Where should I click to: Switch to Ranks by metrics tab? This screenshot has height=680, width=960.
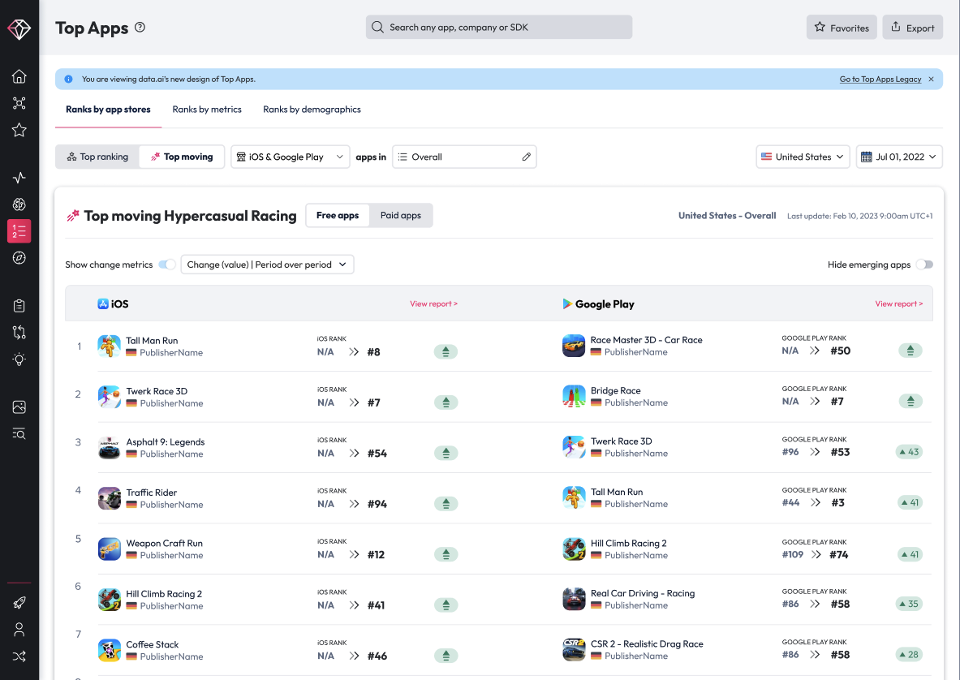coord(207,110)
